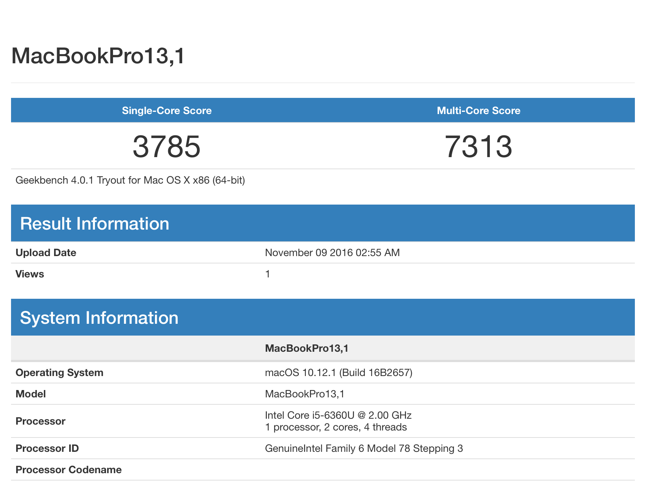Select macOS 10.12.1 (Build 16B2657) value
661x482 pixels.
339,373
